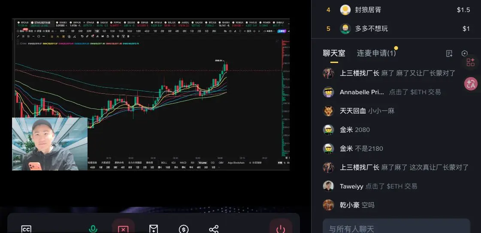Switch to the 聊天室 tab

[334, 53]
